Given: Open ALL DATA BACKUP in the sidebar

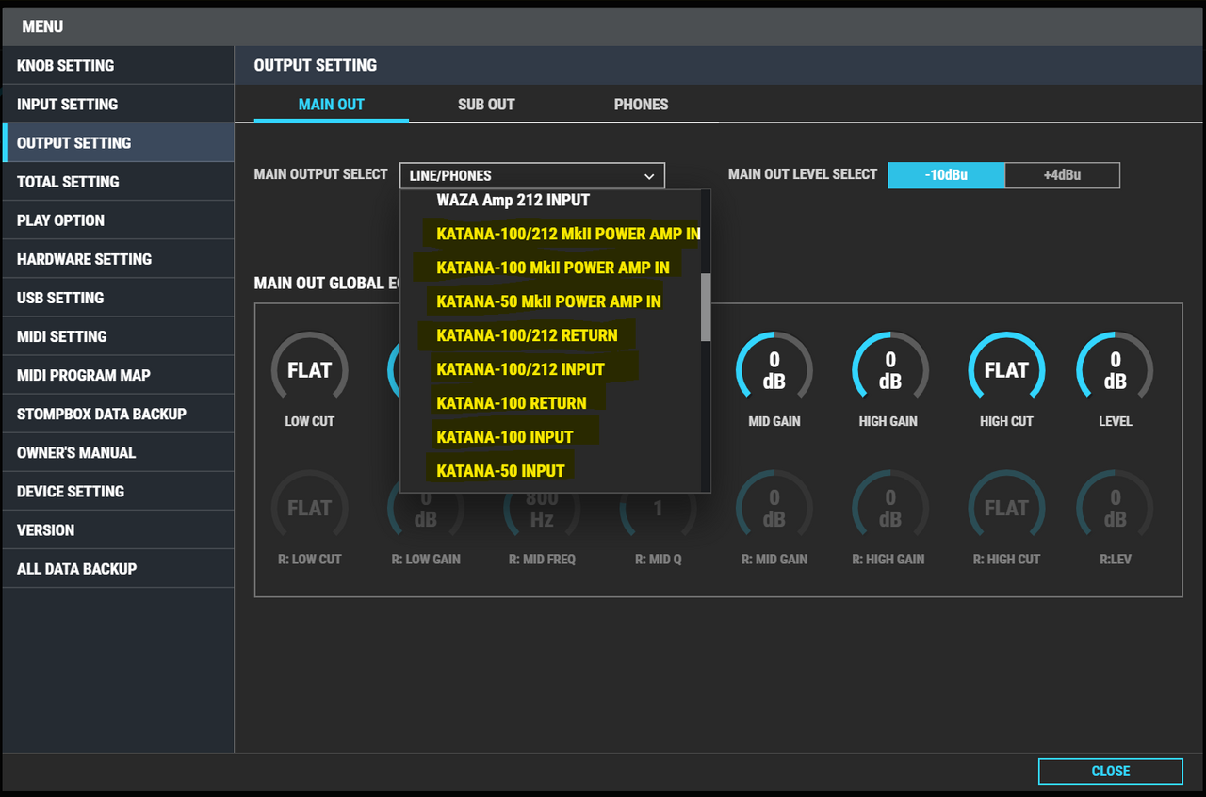Looking at the screenshot, I should click(x=118, y=568).
